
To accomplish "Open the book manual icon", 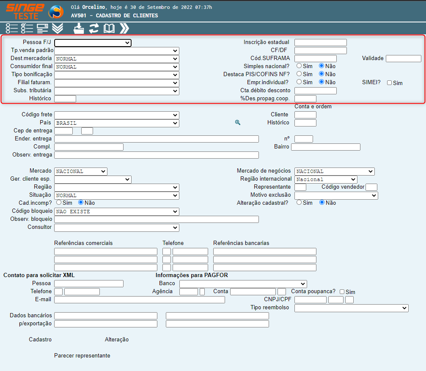I will [x=109, y=28].
